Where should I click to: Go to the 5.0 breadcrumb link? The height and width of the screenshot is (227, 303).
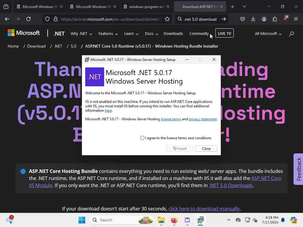pyautogui.click(x=73, y=46)
